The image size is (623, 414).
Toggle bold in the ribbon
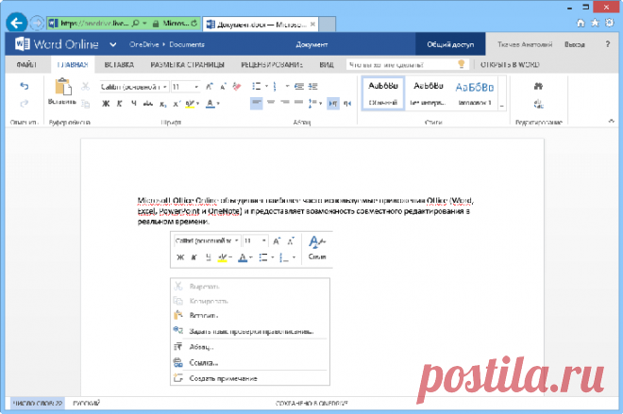tap(106, 104)
